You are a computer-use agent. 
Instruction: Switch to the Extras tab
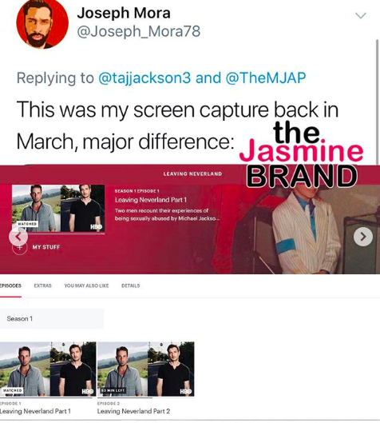coord(42,285)
